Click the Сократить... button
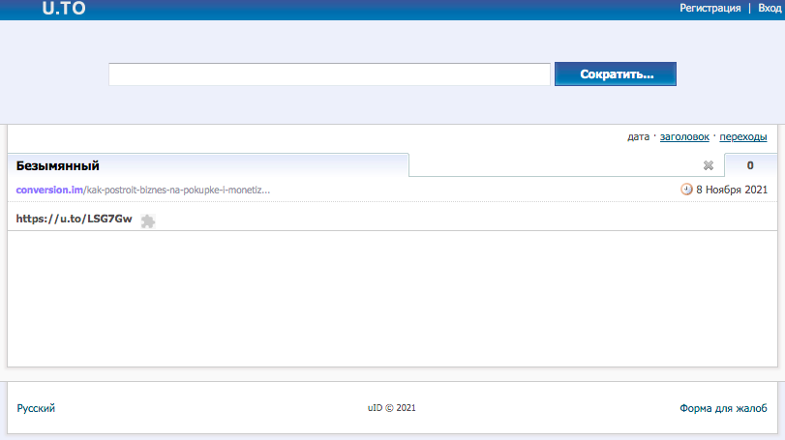This screenshot has height=440, width=785. [616, 74]
